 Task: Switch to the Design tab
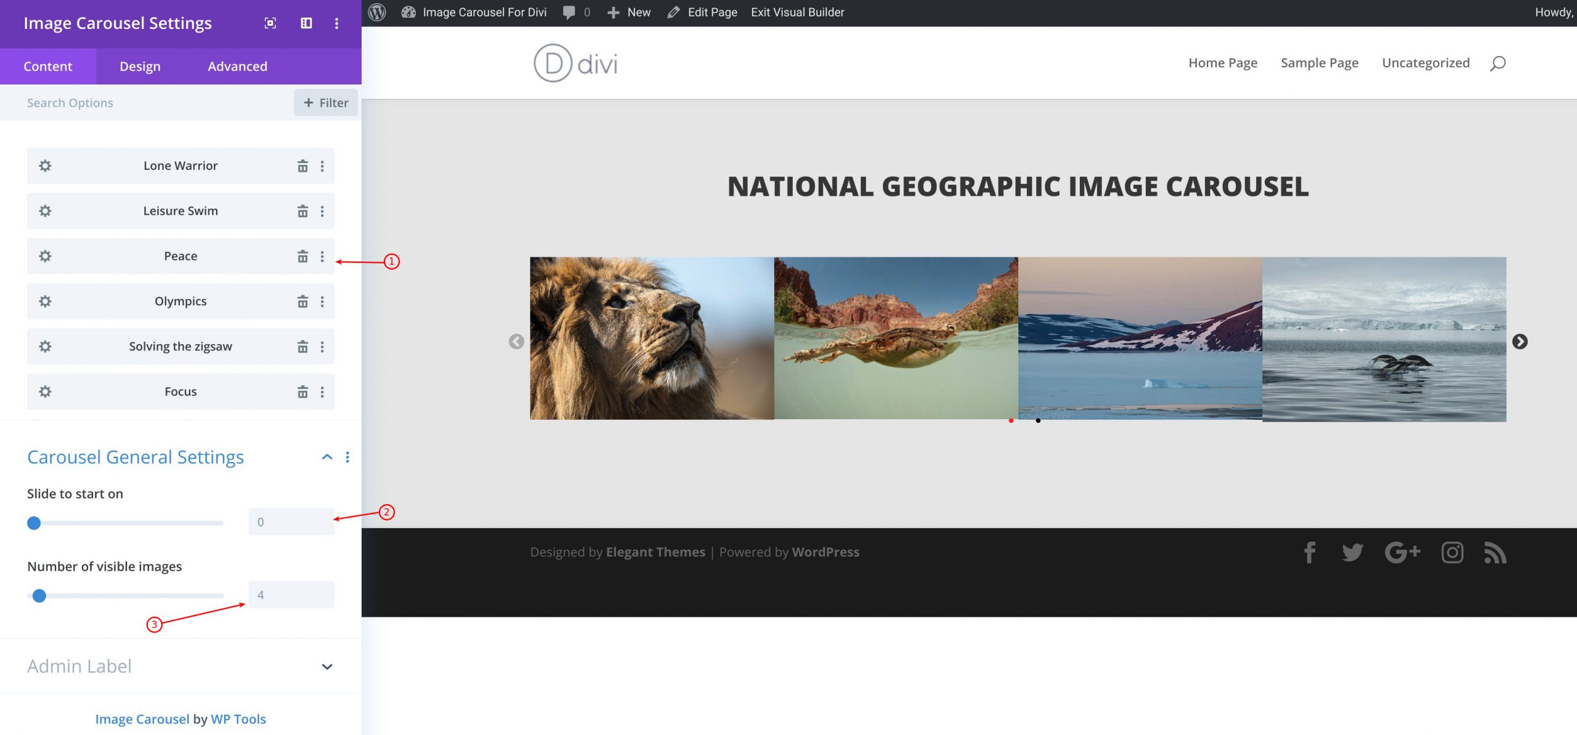140,66
